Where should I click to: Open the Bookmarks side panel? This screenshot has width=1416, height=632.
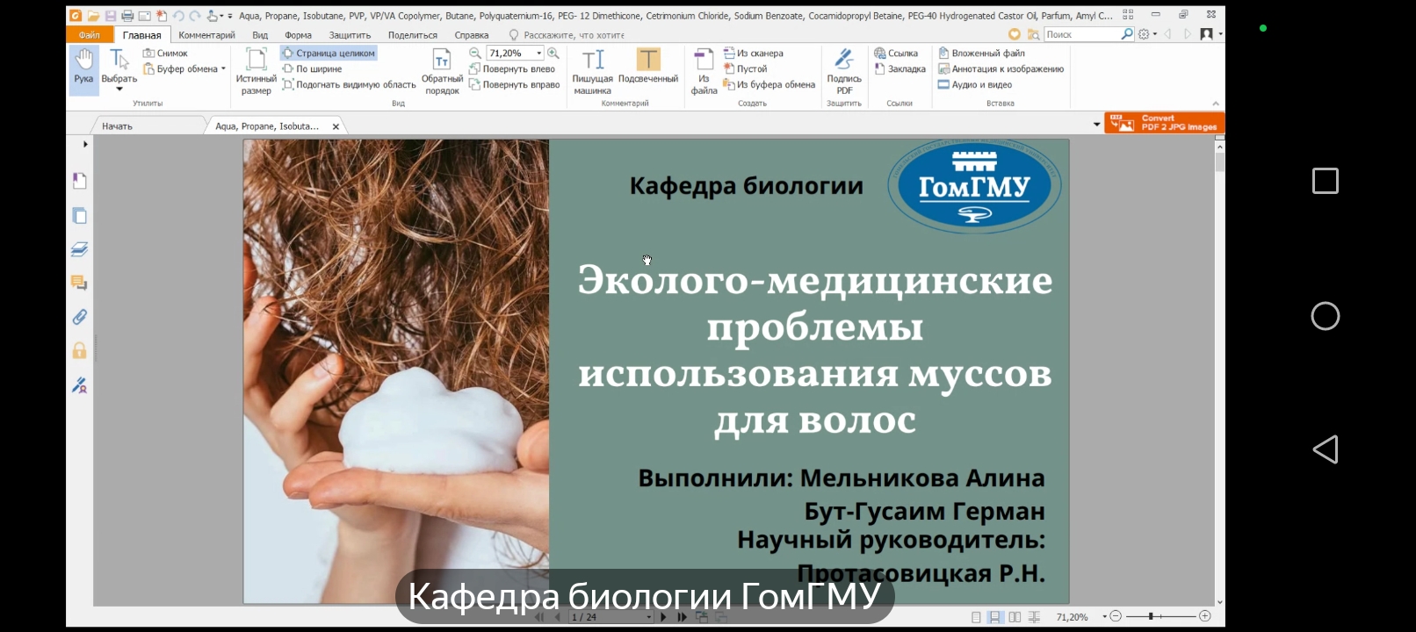pyautogui.click(x=79, y=181)
